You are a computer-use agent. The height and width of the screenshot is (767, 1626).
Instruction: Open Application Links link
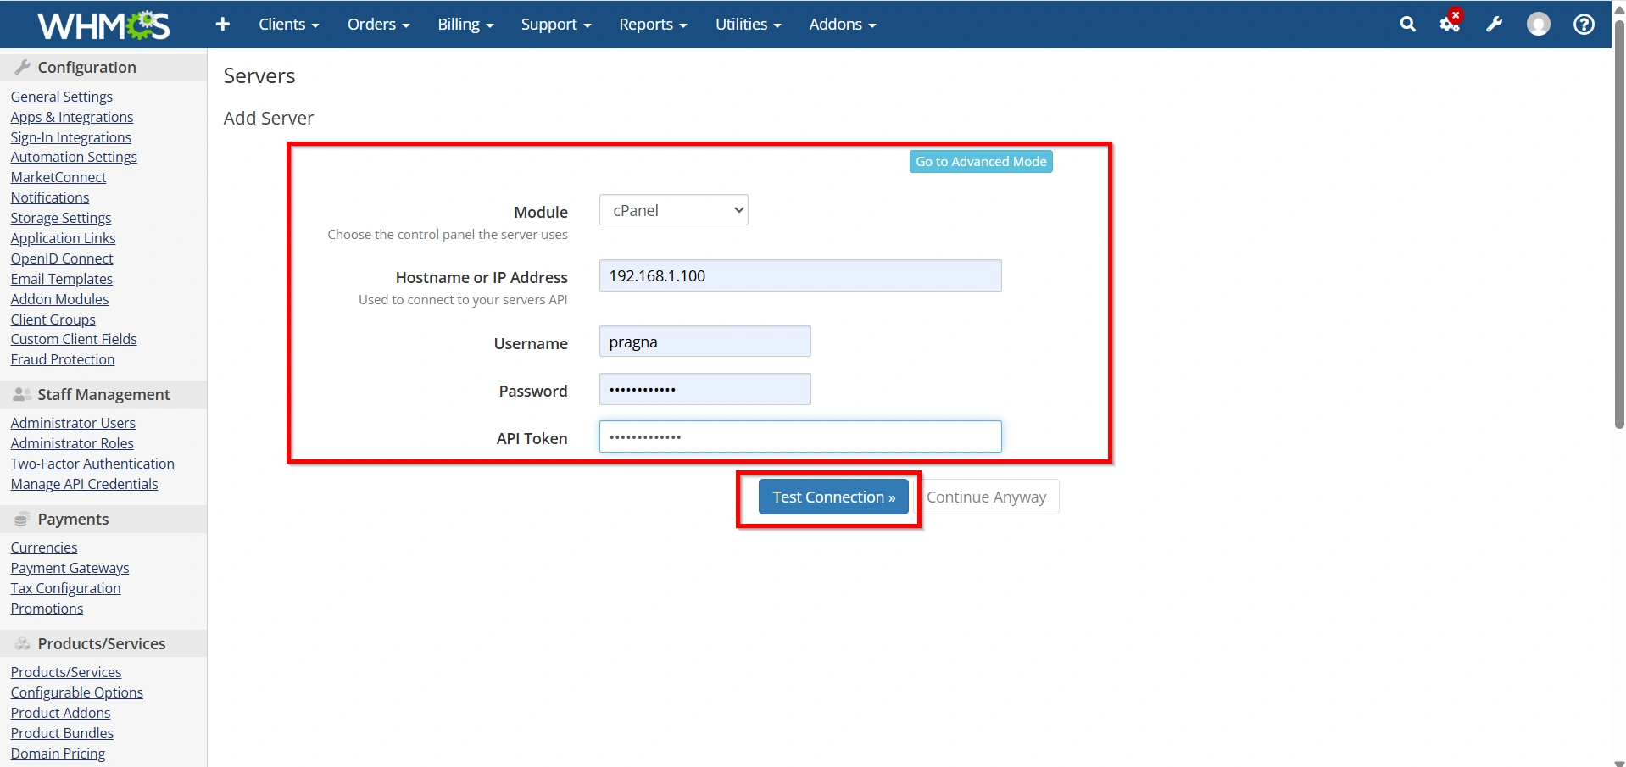tap(64, 238)
